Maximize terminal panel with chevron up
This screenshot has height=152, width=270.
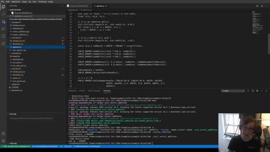pos(262,91)
